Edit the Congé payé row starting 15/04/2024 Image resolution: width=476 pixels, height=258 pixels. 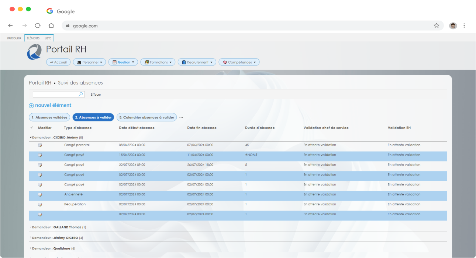[x=40, y=155]
